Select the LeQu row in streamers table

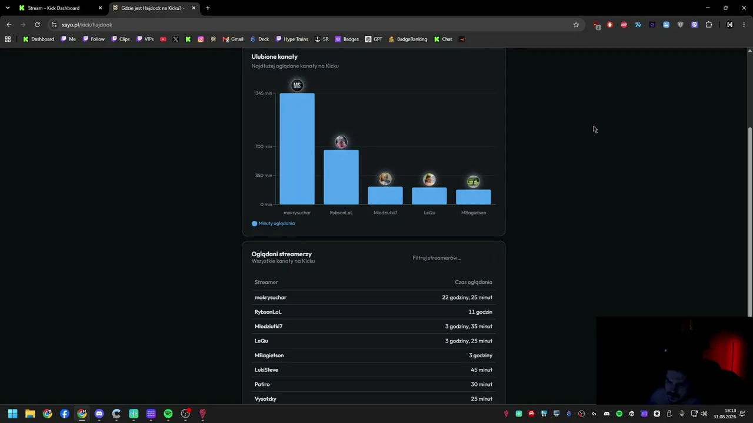[x=374, y=341]
